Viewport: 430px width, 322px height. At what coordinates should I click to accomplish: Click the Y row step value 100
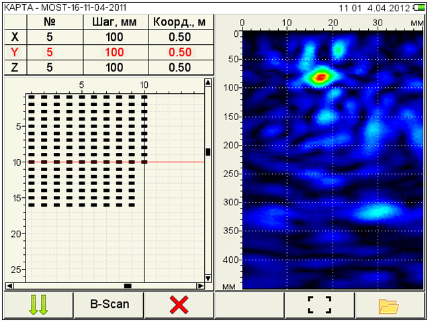click(114, 52)
